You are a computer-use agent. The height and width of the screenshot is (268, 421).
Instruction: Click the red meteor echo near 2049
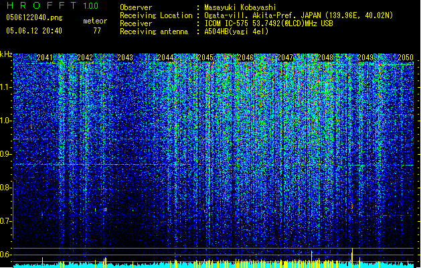352,206
